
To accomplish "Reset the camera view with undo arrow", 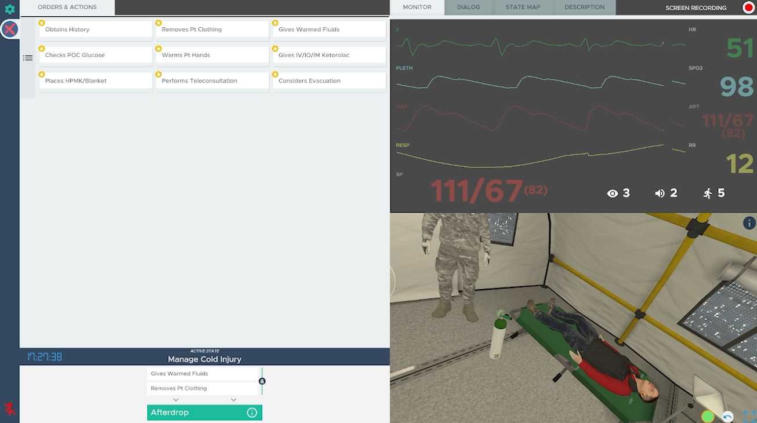I will pyautogui.click(x=727, y=416).
